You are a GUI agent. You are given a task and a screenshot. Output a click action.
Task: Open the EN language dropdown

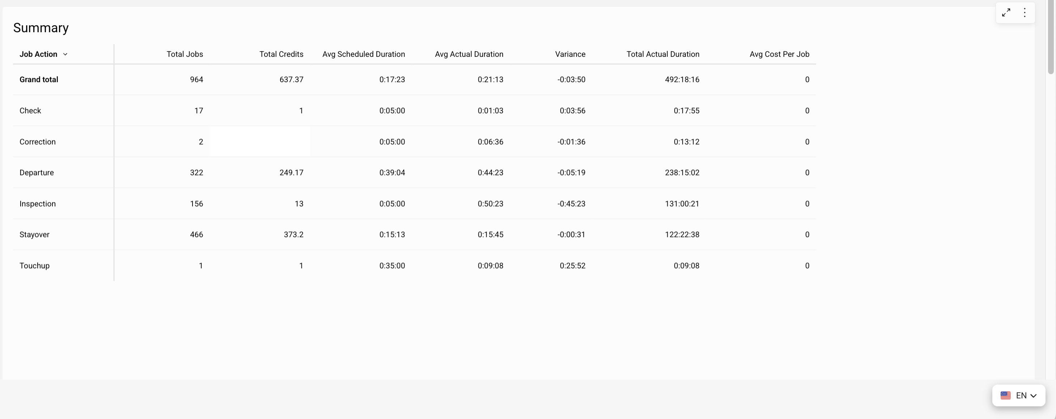[1019, 395]
